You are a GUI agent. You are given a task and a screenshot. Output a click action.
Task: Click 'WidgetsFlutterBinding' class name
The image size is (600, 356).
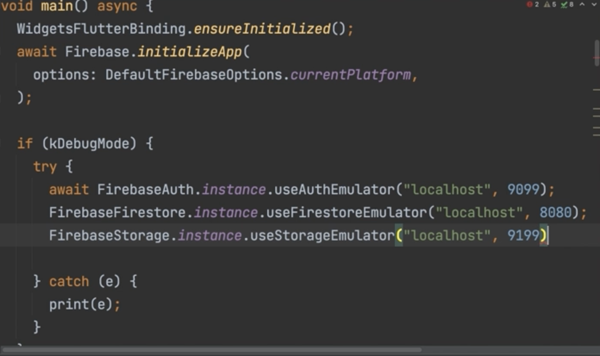[x=101, y=29]
